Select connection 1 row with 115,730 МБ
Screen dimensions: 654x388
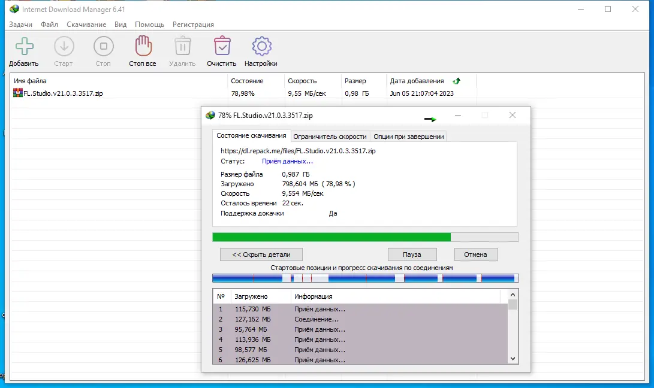coord(360,309)
